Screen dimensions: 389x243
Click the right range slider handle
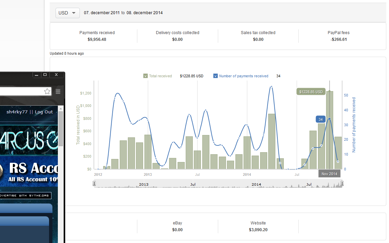(342, 183)
